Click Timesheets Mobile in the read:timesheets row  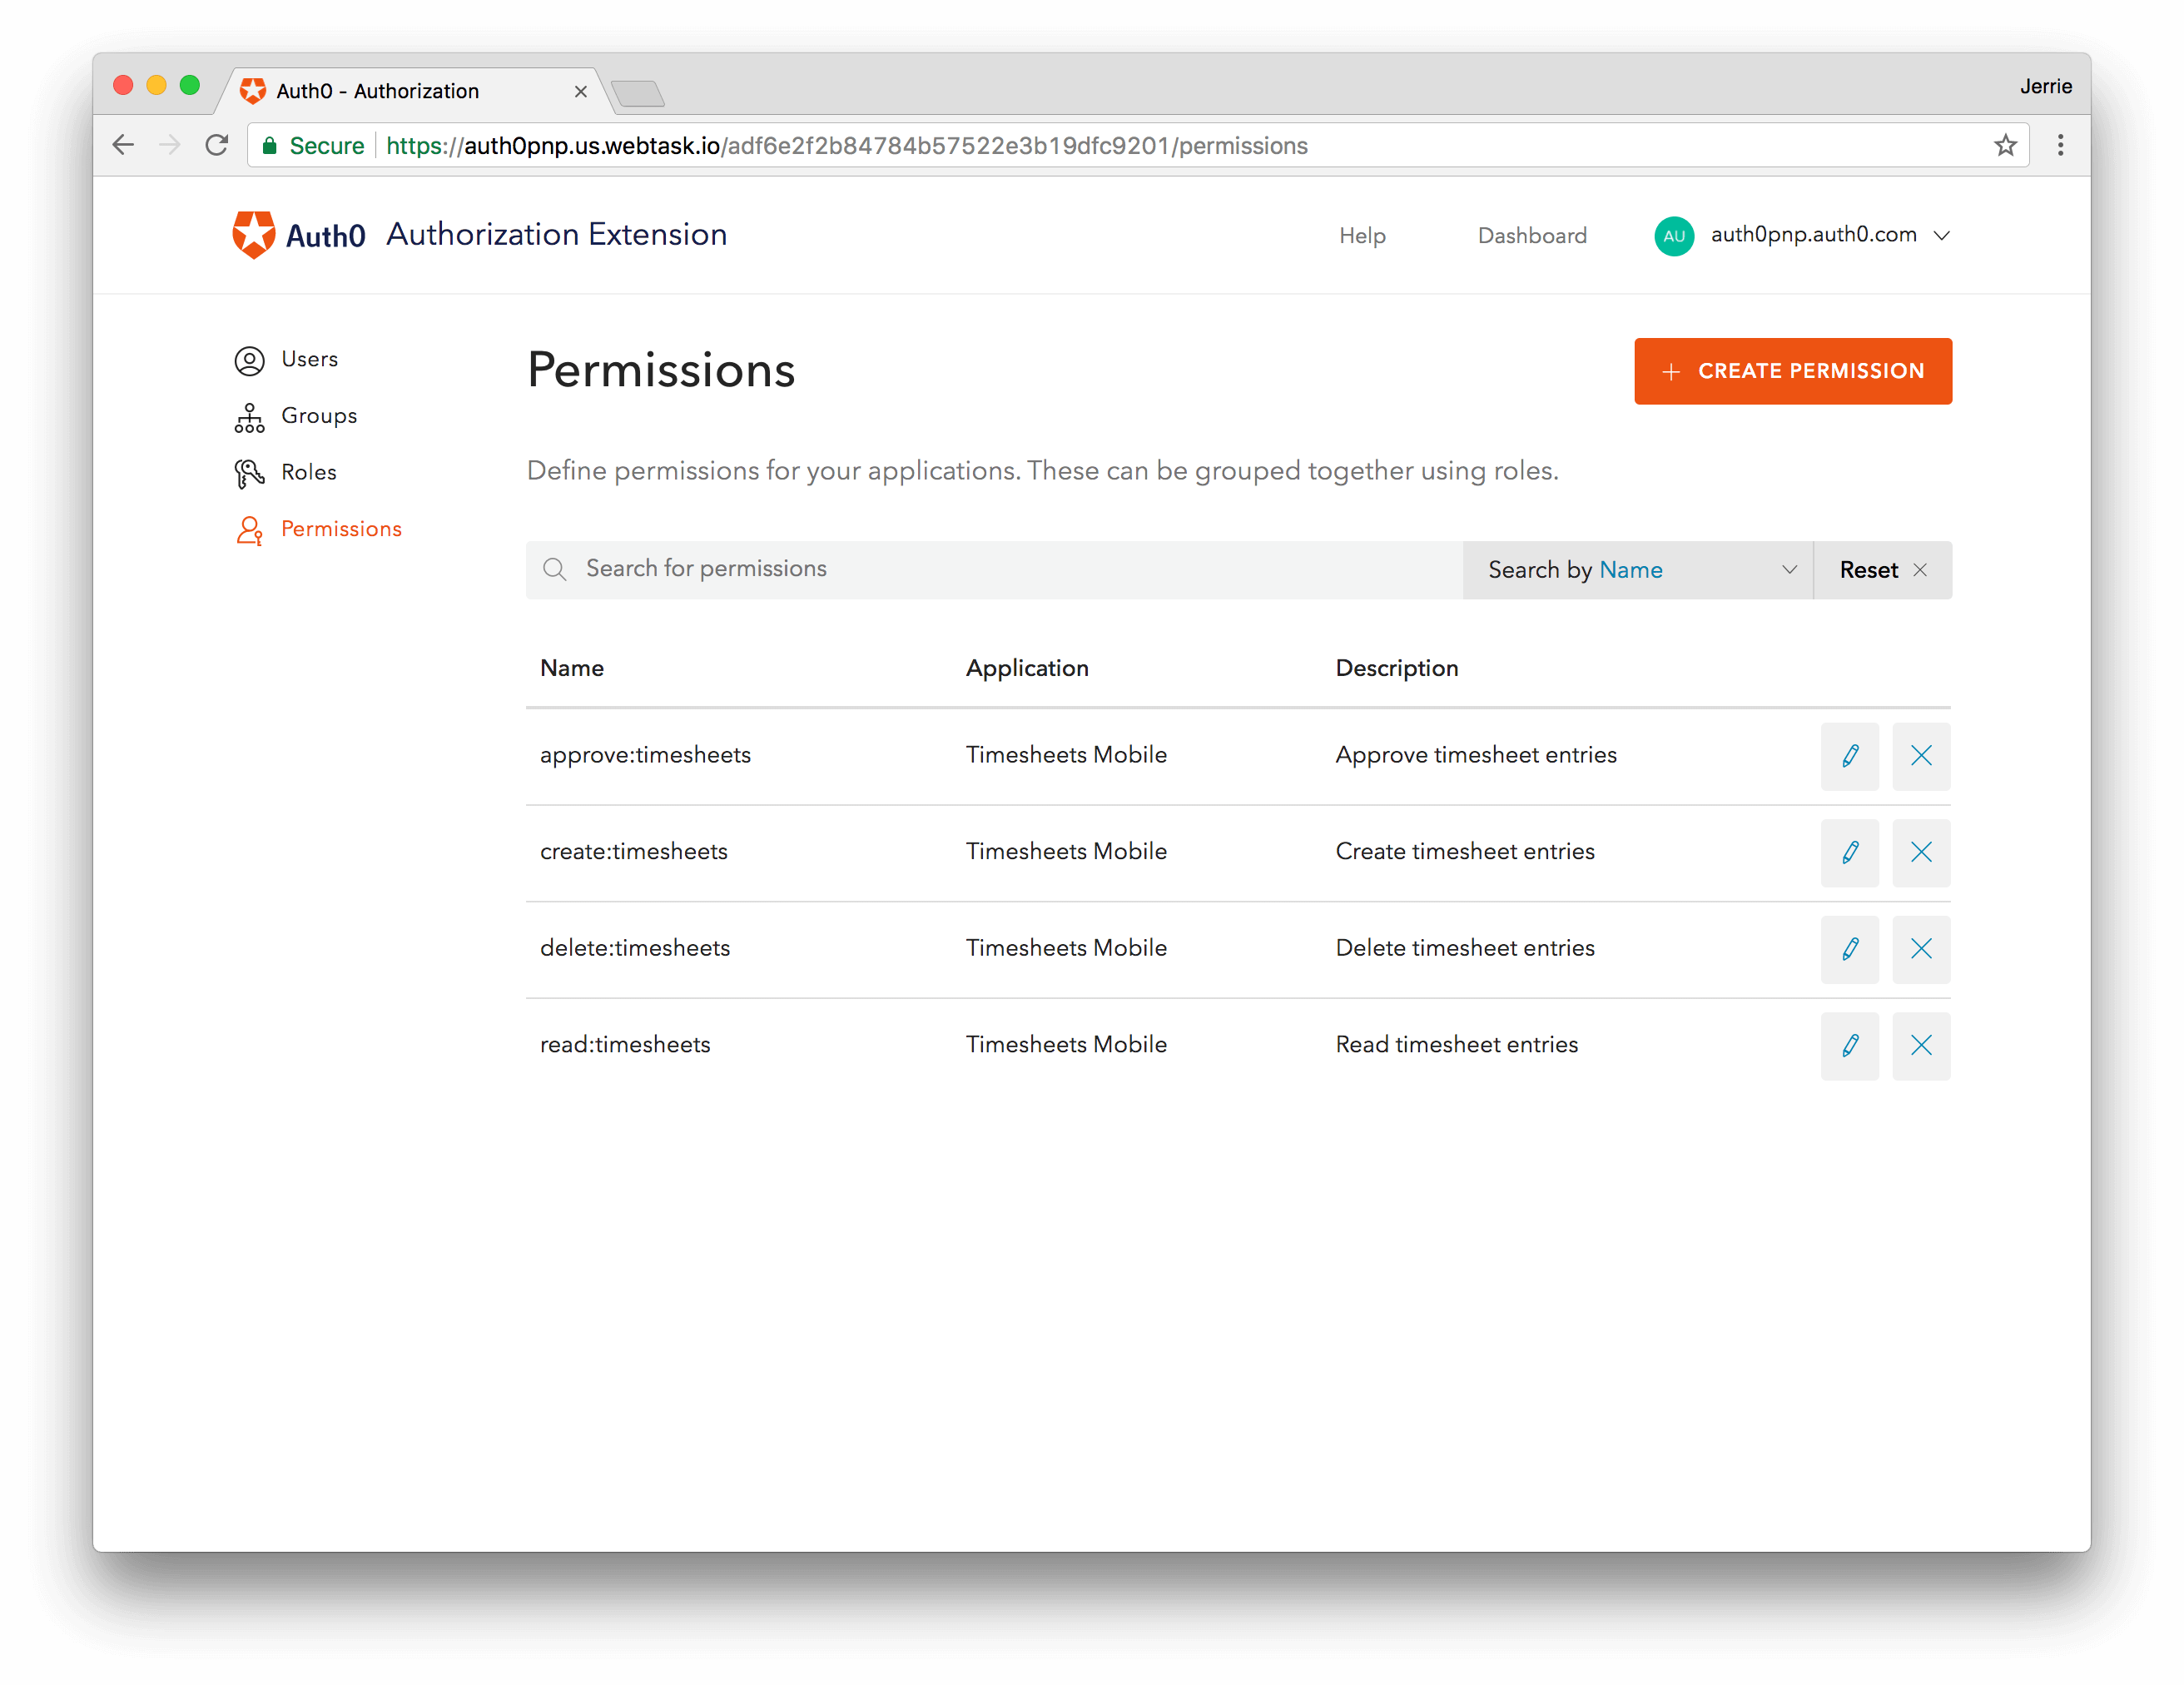[x=1066, y=1045]
